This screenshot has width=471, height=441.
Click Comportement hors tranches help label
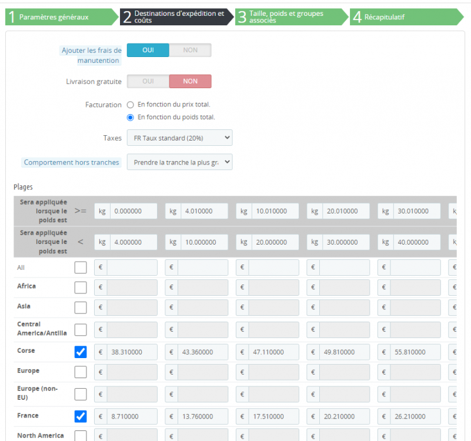72,162
